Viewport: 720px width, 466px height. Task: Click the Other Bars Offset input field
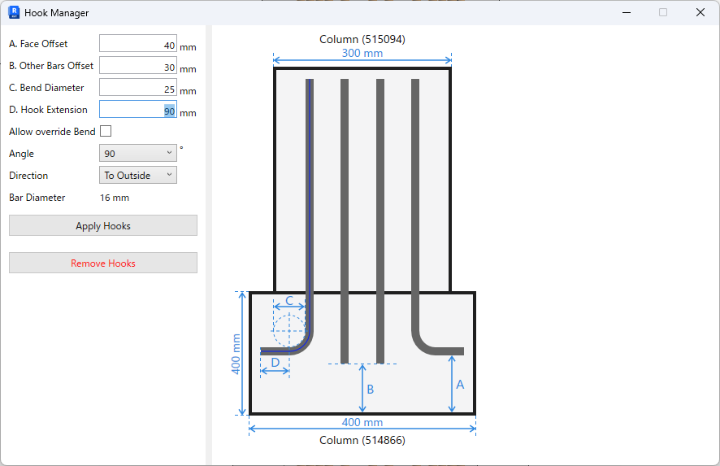pos(138,65)
